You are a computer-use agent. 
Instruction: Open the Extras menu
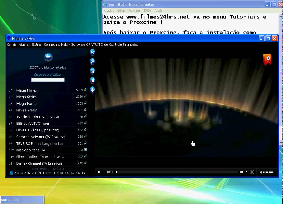(x=37, y=44)
